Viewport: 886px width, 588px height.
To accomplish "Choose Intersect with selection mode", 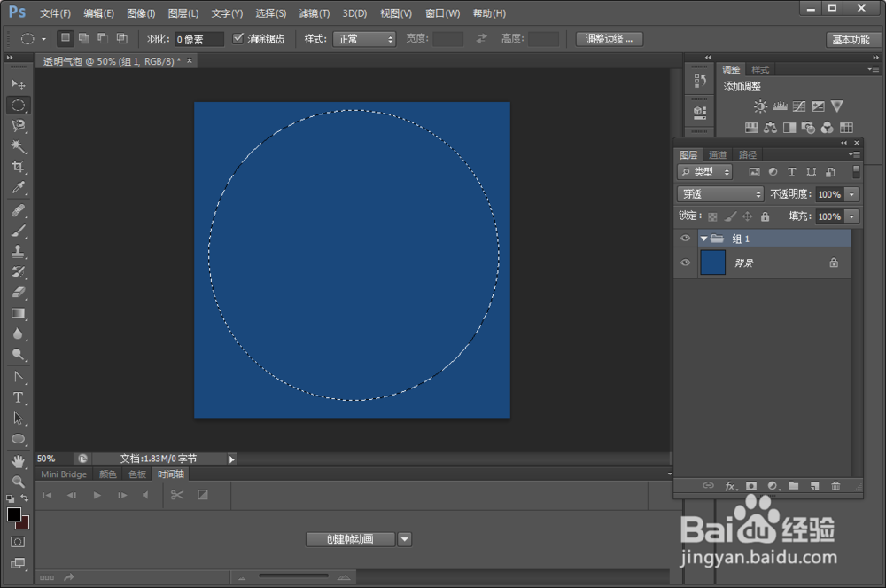I will pos(121,38).
